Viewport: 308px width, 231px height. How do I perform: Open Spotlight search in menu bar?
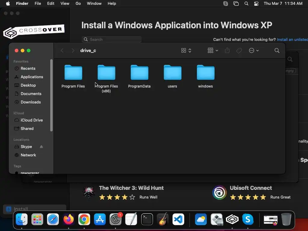click(x=246, y=4)
